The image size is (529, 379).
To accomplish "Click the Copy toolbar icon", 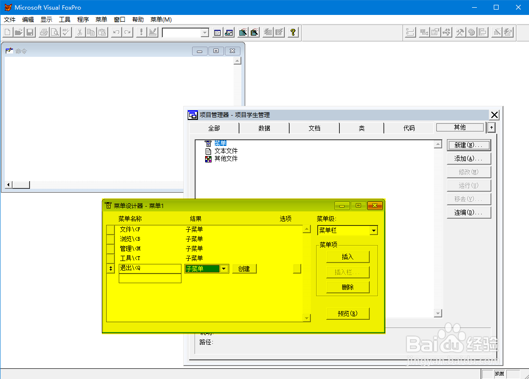I will click(x=91, y=32).
